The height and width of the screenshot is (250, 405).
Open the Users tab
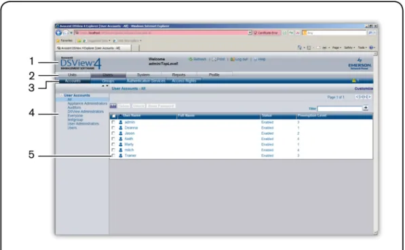[108, 75]
